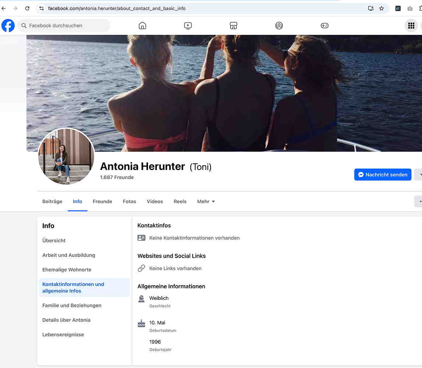Click the Facebook logo icon
The image size is (422, 368).
coord(8,25)
